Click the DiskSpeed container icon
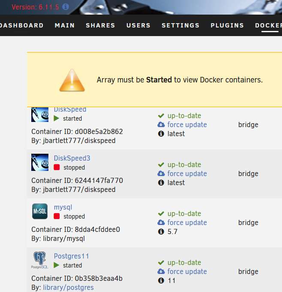Image resolution: width=282 pixels, height=292 pixels. pos(40,115)
